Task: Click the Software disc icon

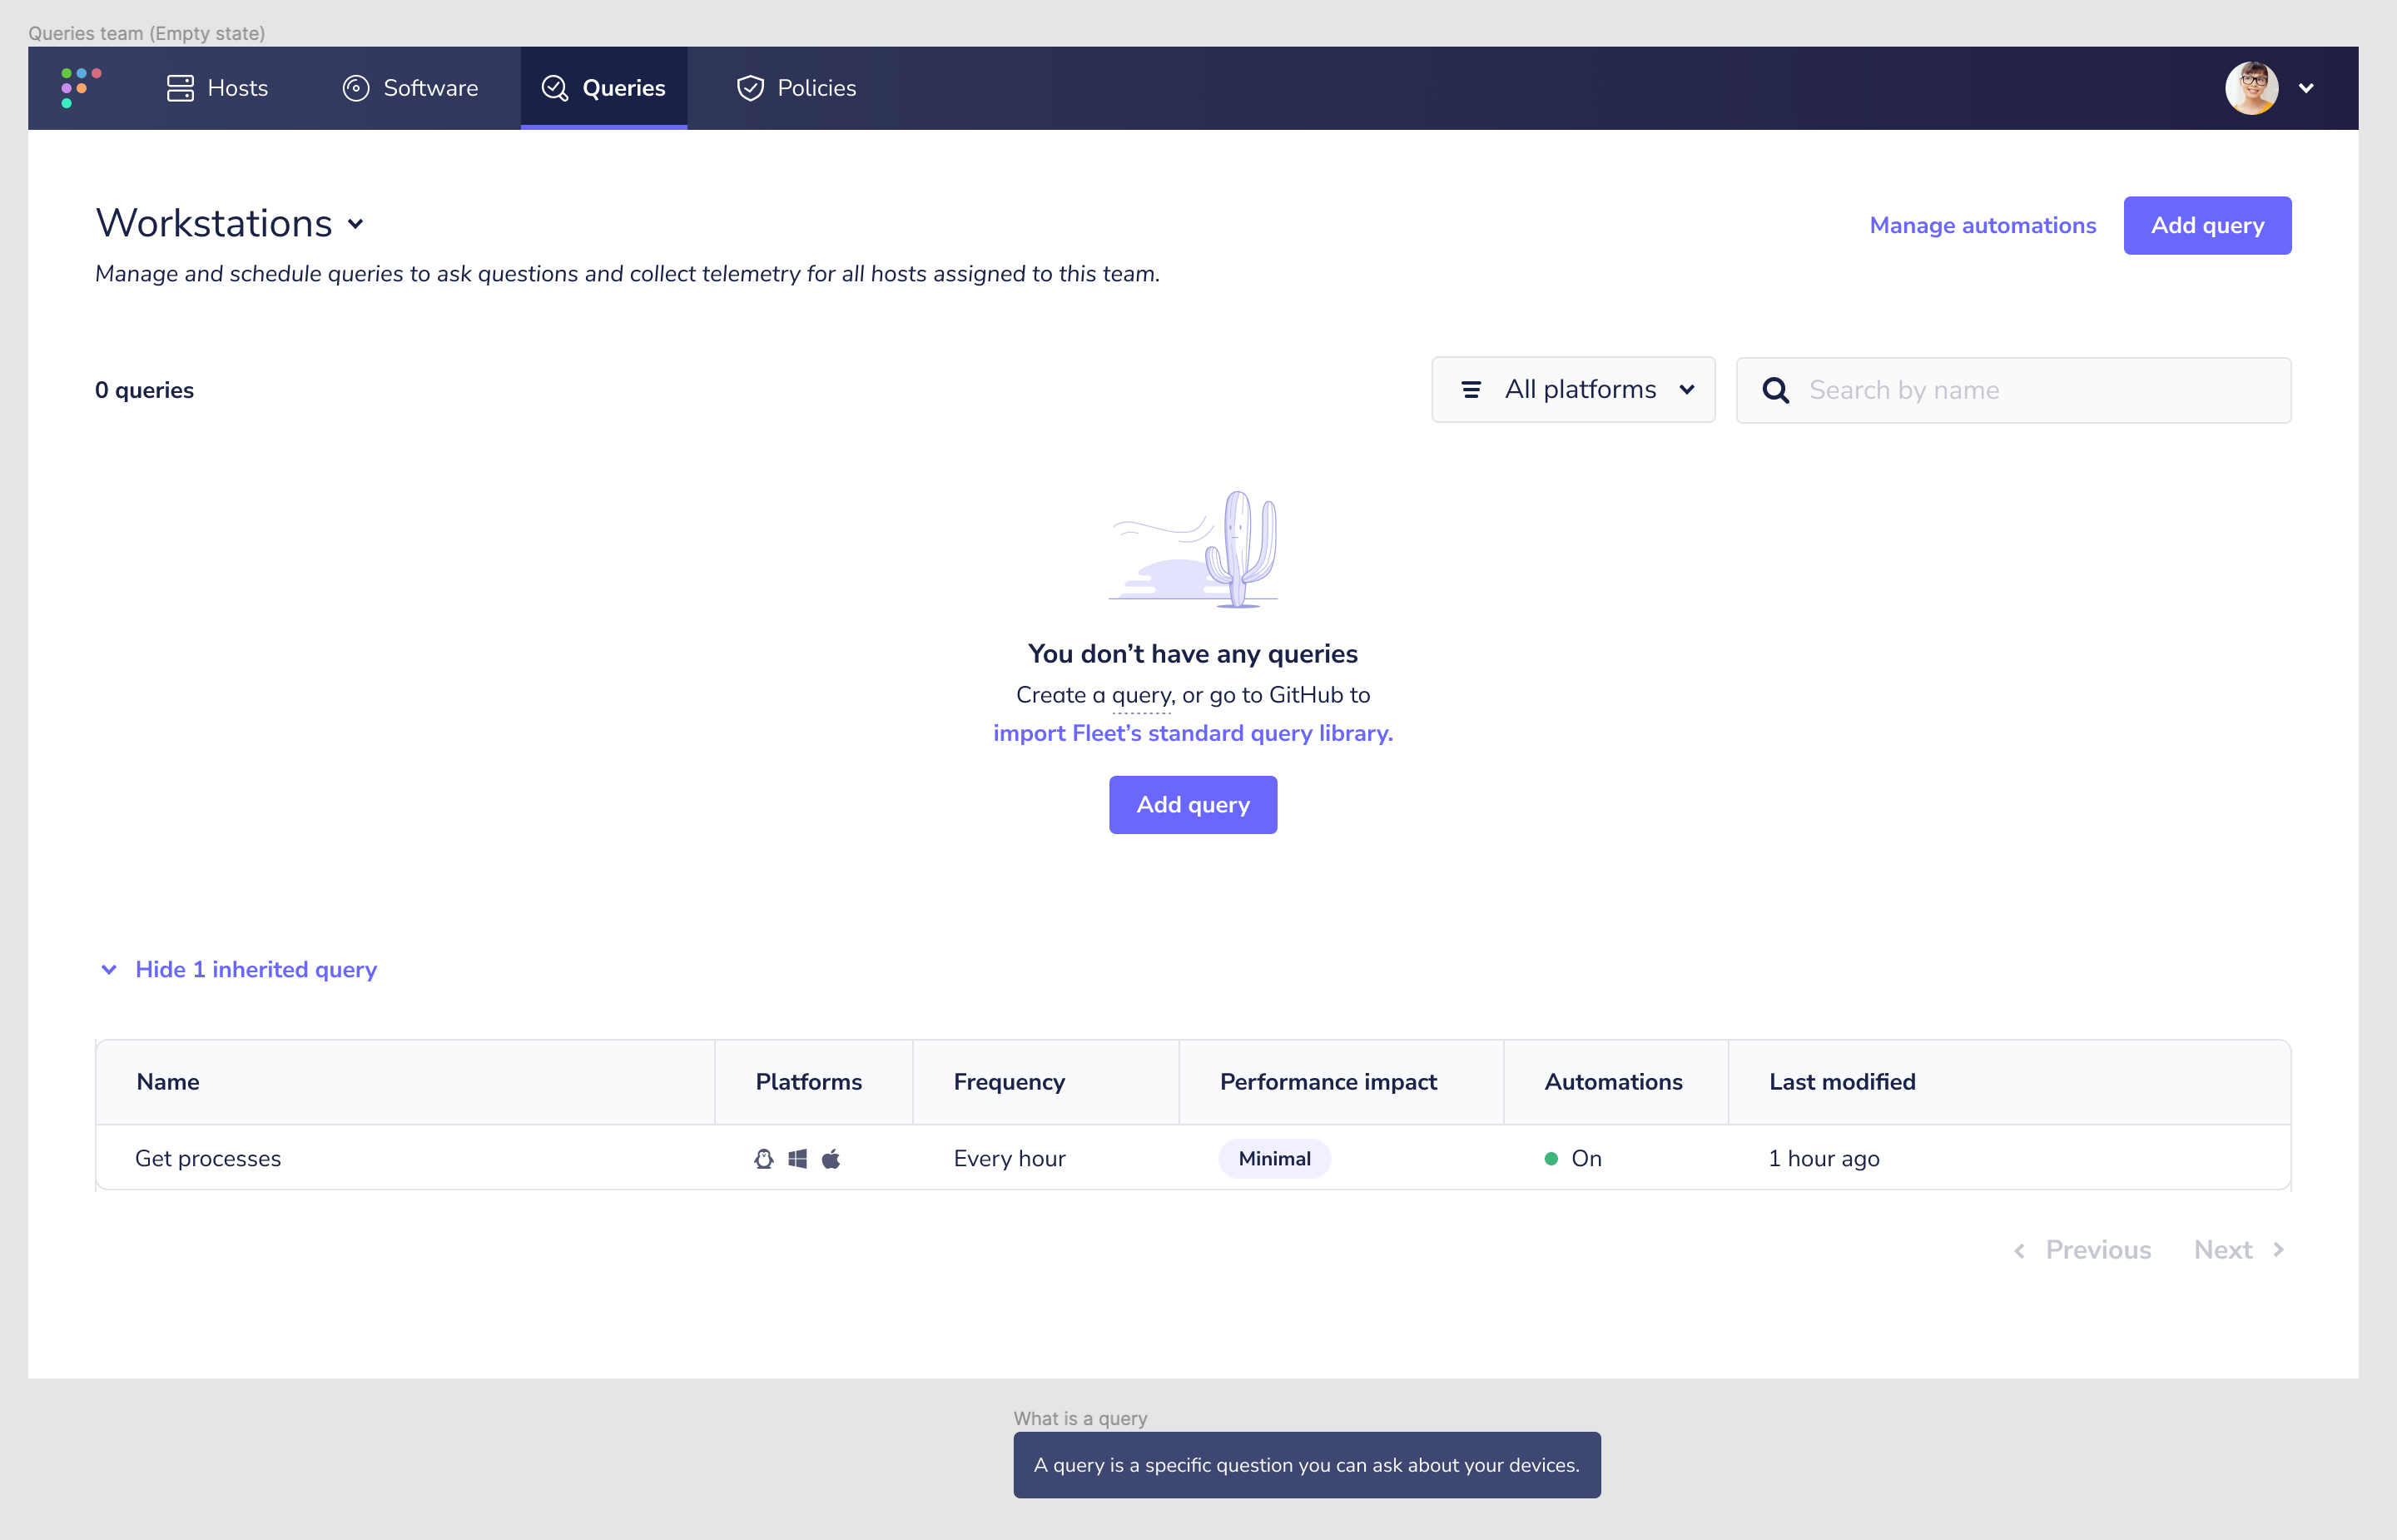Action: coord(356,88)
